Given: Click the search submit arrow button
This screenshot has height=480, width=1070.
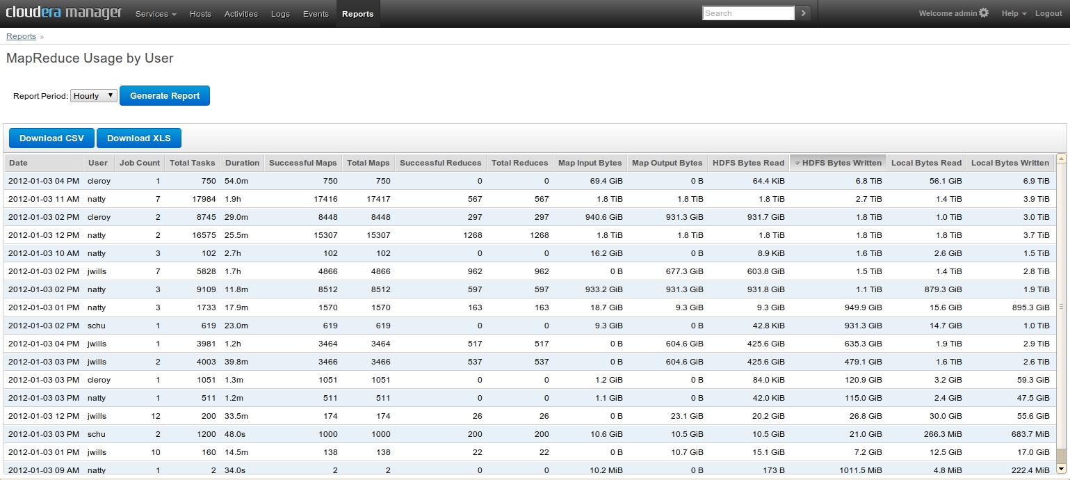Looking at the screenshot, I should (x=803, y=13).
